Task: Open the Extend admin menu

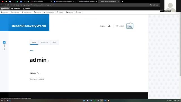Action: (x=37, y=12)
